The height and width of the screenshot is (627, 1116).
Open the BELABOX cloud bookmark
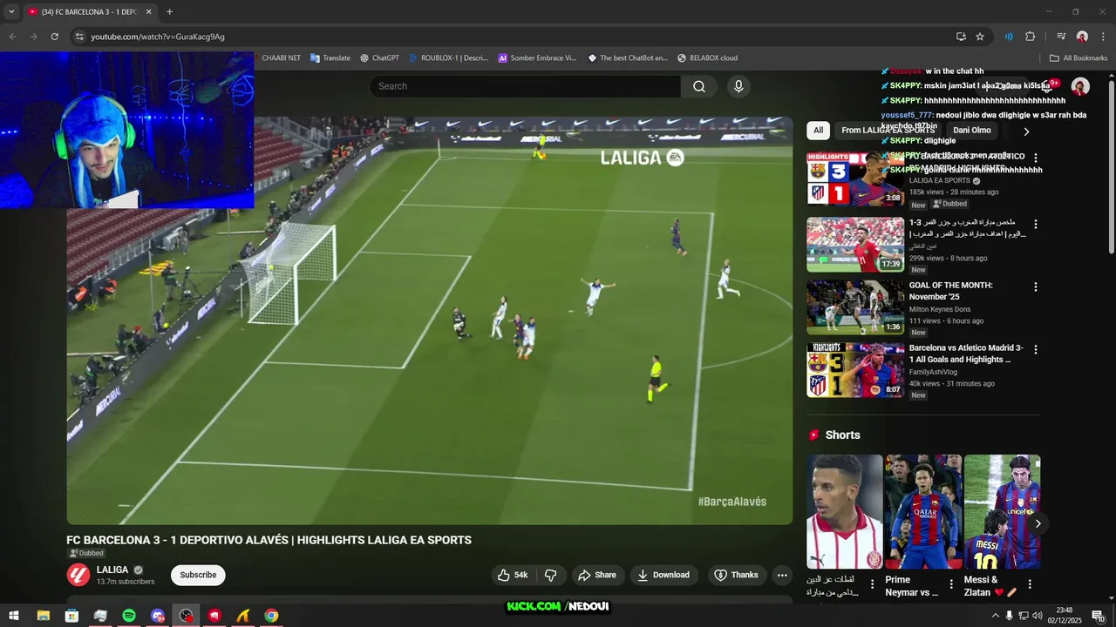(706, 58)
